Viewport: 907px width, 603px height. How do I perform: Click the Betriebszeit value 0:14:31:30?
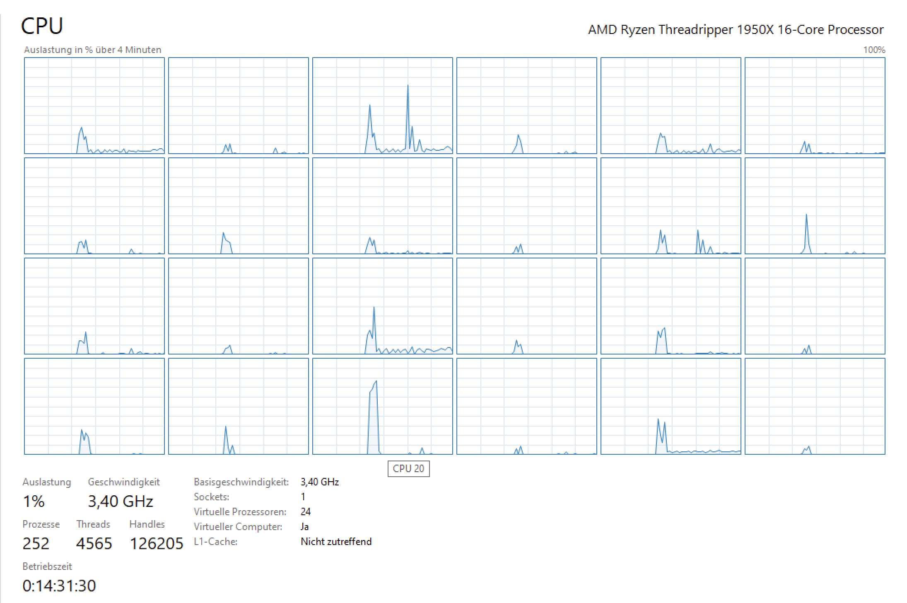[x=59, y=586]
